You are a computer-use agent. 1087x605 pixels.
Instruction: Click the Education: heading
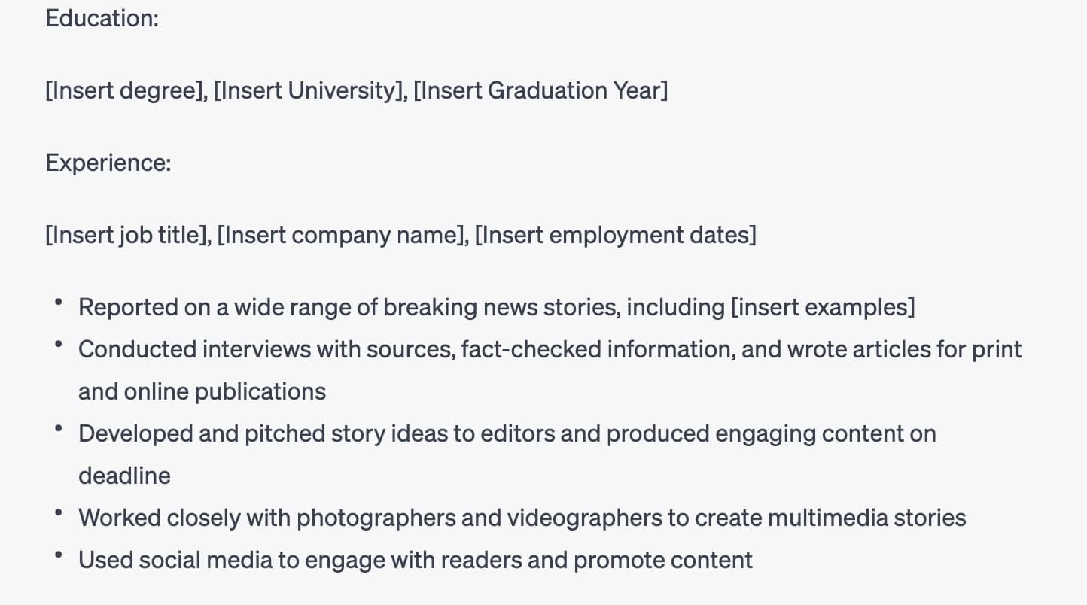tap(102, 18)
